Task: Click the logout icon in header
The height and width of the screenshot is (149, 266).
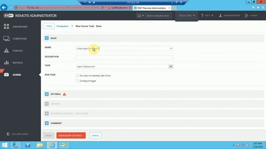Action: (246, 16)
